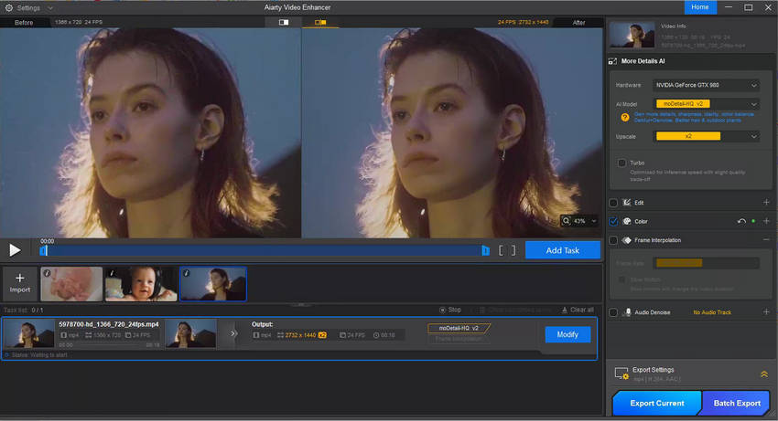
Task: Click the timeline end trim handle
Action: pyautogui.click(x=485, y=251)
